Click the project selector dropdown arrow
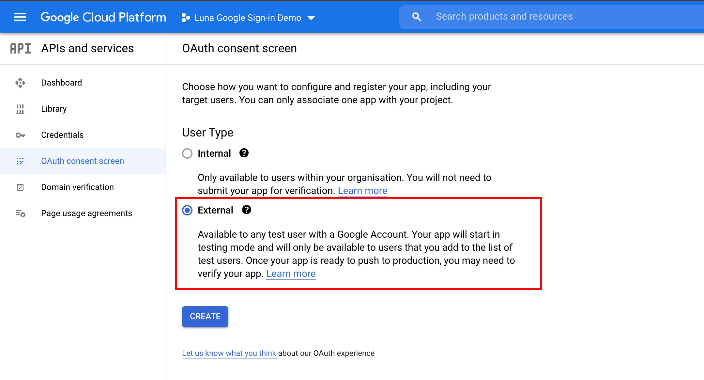704x380 pixels. (x=311, y=18)
